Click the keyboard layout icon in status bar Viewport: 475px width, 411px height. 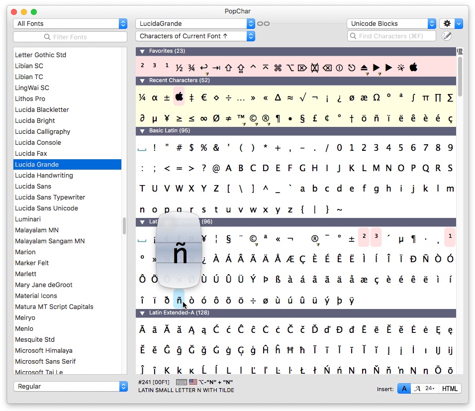(x=182, y=382)
